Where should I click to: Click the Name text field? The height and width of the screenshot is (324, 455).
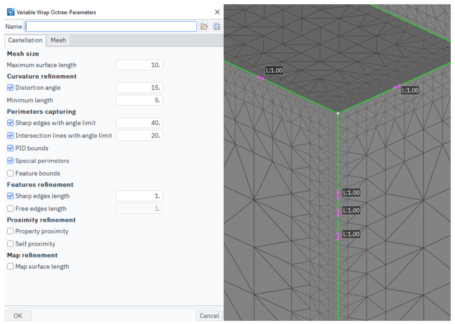(x=110, y=27)
